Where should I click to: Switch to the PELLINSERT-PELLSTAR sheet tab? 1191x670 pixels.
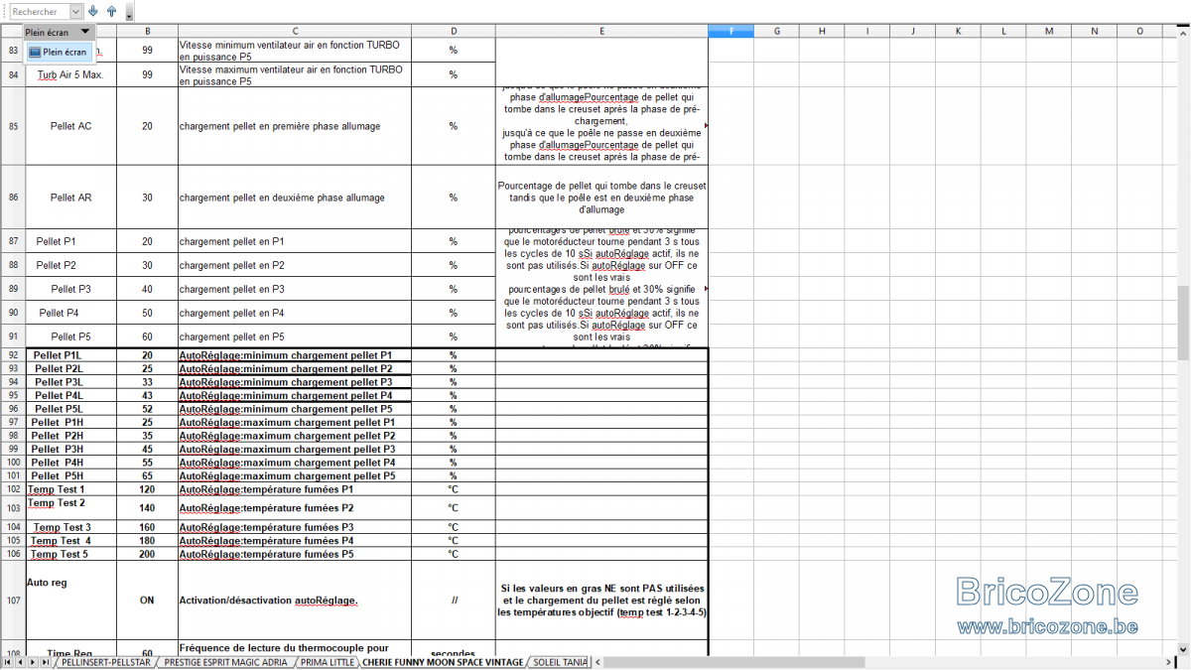(105, 662)
